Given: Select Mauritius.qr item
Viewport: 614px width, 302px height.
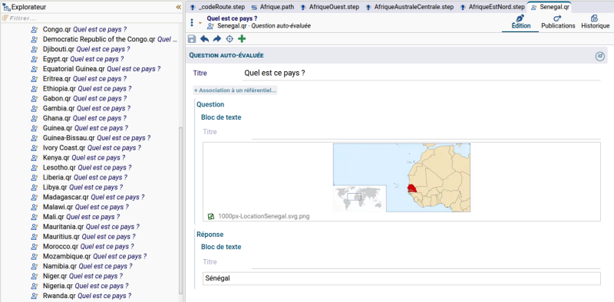Looking at the screenshot, I should pyautogui.click(x=84, y=237).
